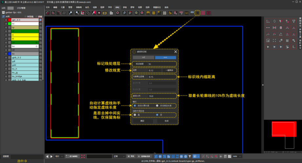Toggle the checkbox for layer ko
302x163 pixels.
coord(6,54)
